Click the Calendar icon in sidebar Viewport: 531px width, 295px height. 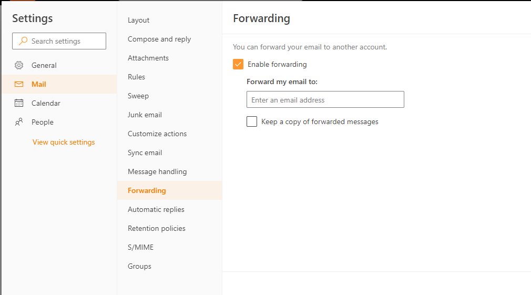pos(19,103)
